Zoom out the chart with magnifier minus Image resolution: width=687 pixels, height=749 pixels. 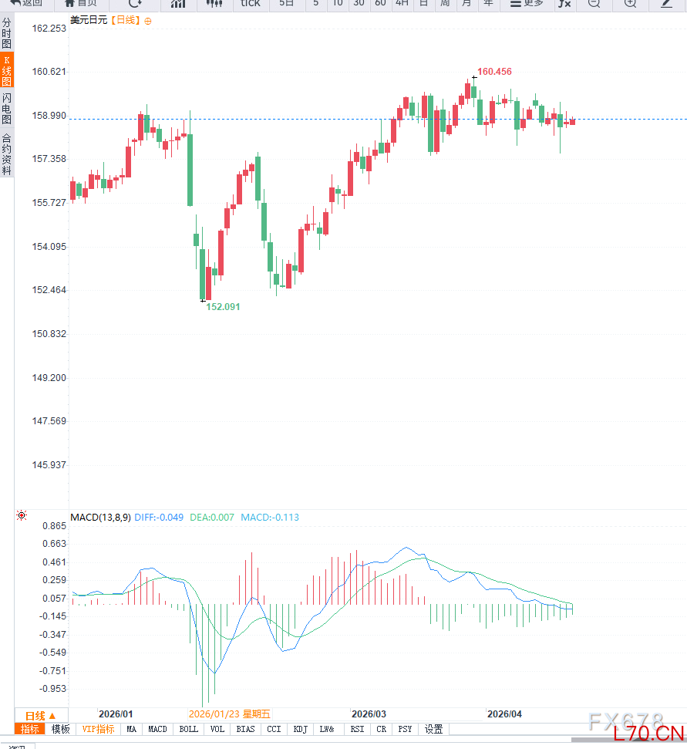pyautogui.click(x=594, y=3)
